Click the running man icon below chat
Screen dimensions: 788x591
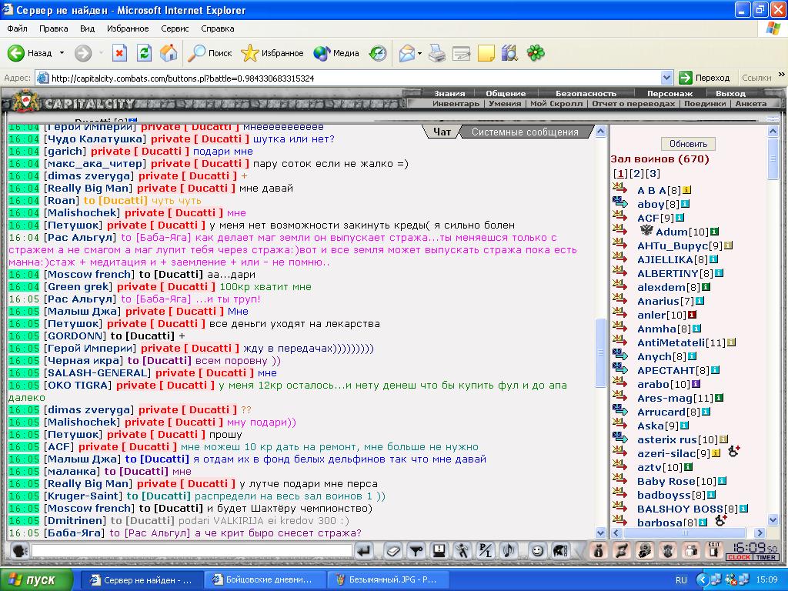point(462,551)
